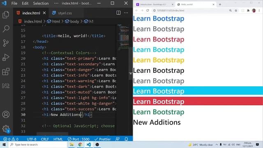Click the VS Code logo icon
This screenshot has width=263, height=148.
[4, 3]
